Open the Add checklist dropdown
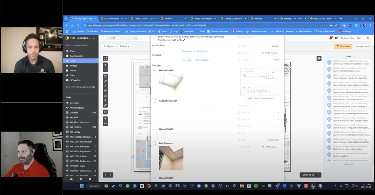 [202, 60]
